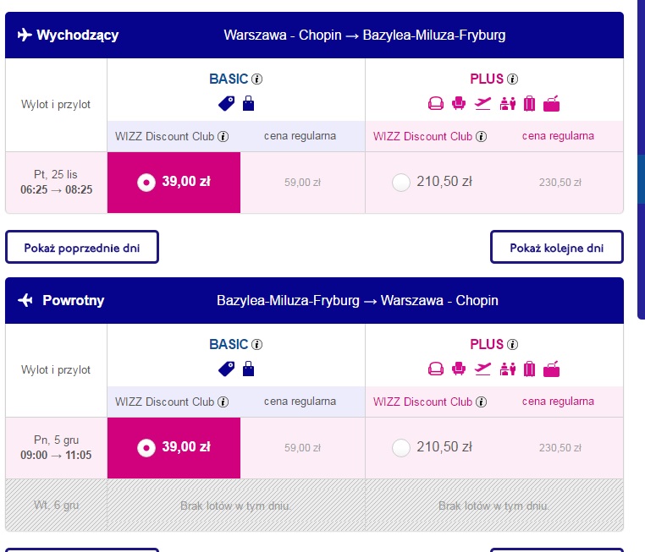Open BASIC fare info icon in return section

(x=256, y=344)
